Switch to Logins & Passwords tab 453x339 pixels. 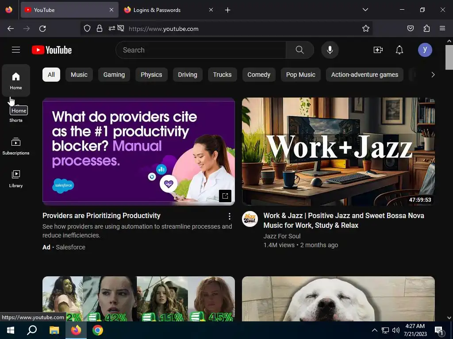tap(169, 10)
